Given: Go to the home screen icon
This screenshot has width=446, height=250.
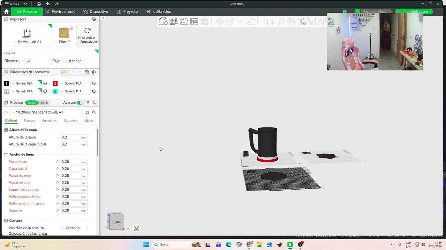Looking at the screenshot, I should (x=6, y=11).
